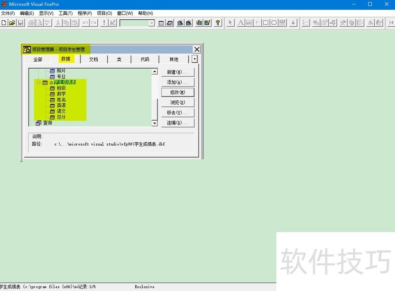This screenshot has width=395, height=291.
Task: Collapse Project Manager with up-arrow button
Action: pyautogui.click(x=195, y=59)
